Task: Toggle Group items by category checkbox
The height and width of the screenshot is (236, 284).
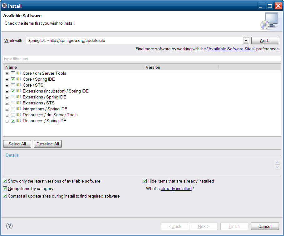Action: coord(5,188)
